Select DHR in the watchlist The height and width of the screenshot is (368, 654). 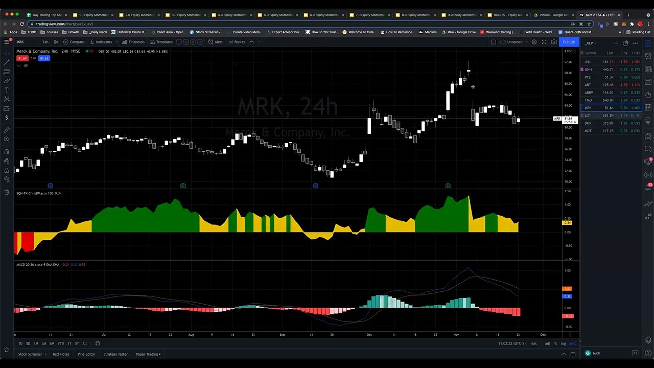point(612,123)
